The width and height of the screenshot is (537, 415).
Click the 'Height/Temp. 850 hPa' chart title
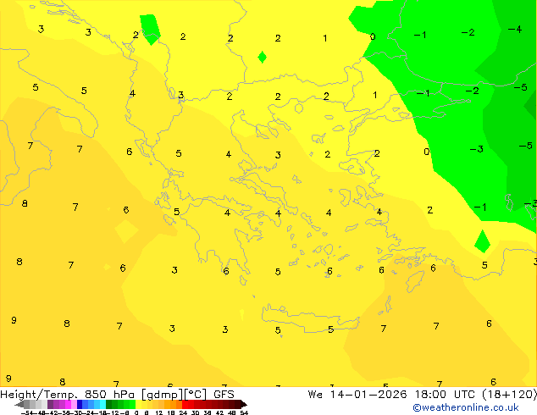(x=67, y=395)
